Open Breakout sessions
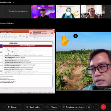Screen dimensions: 111x111 (73, 107)
